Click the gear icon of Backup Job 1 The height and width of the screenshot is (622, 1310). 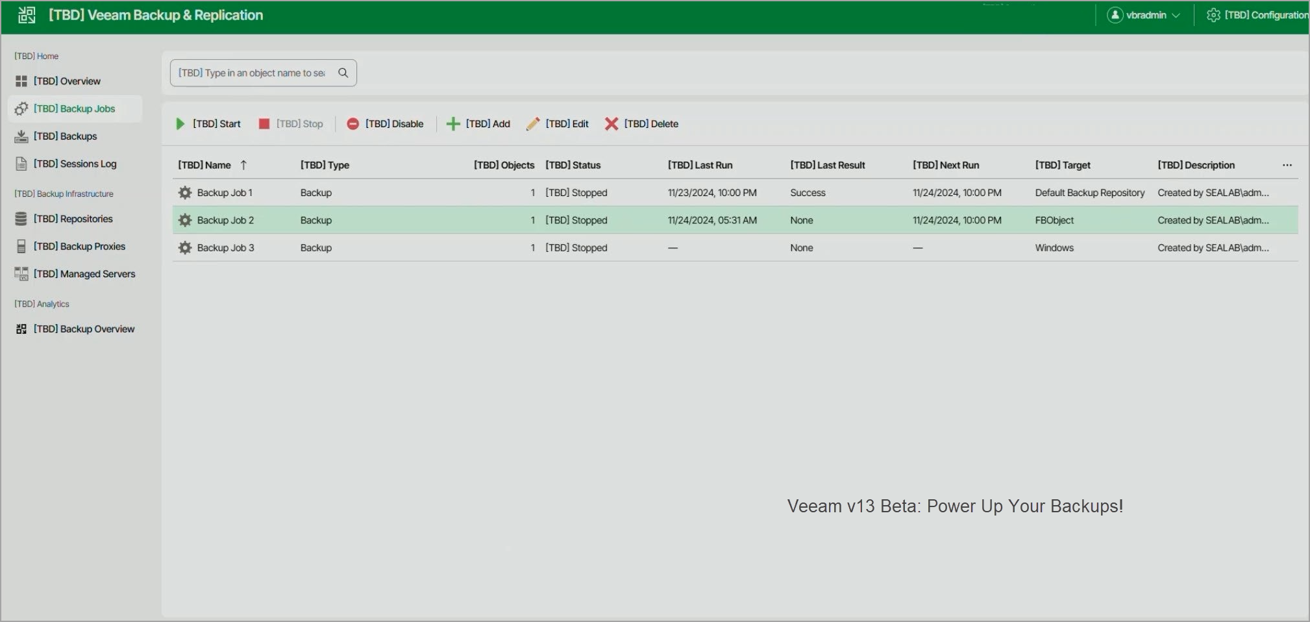point(185,193)
